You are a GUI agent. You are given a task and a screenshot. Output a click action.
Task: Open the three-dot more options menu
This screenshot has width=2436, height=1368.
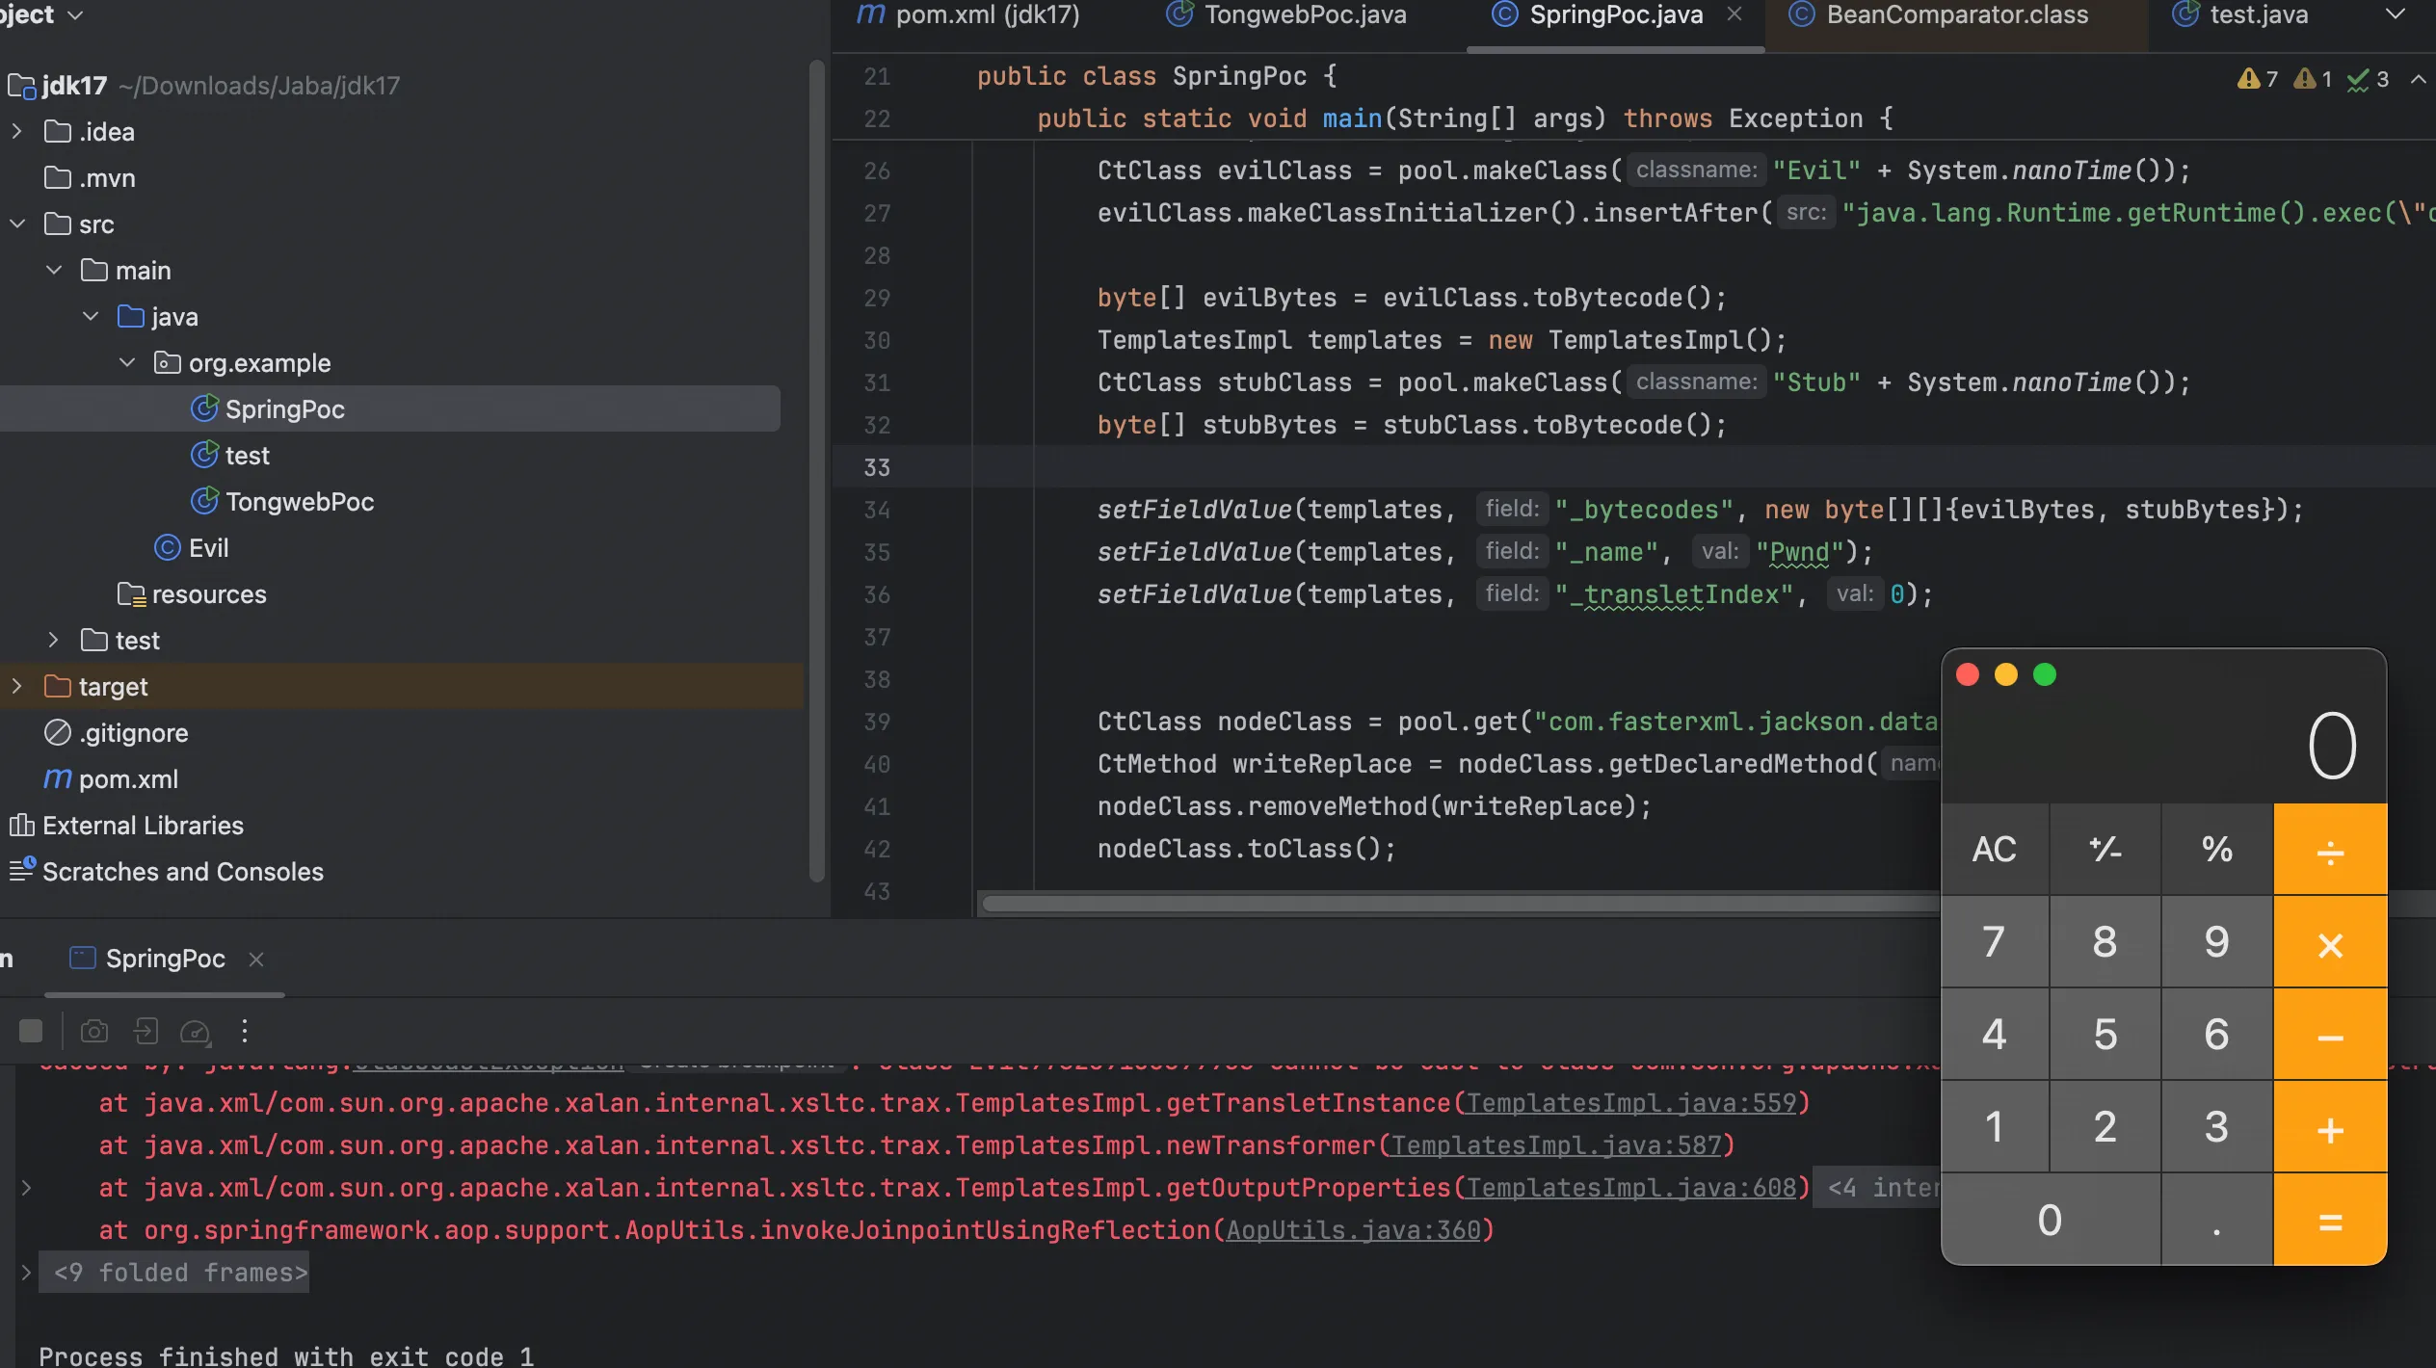pos(245,1032)
